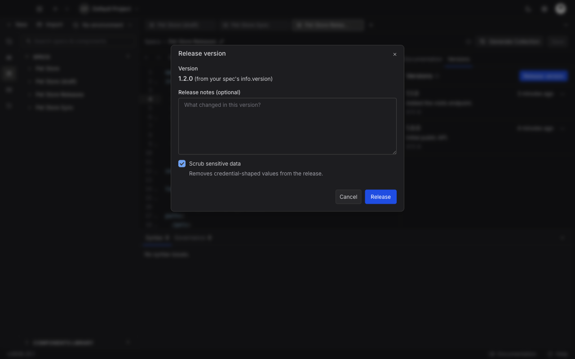Image resolution: width=575 pixels, height=359 pixels.
Task: Click the Scrub sensitive data label
Action: (215, 164)
